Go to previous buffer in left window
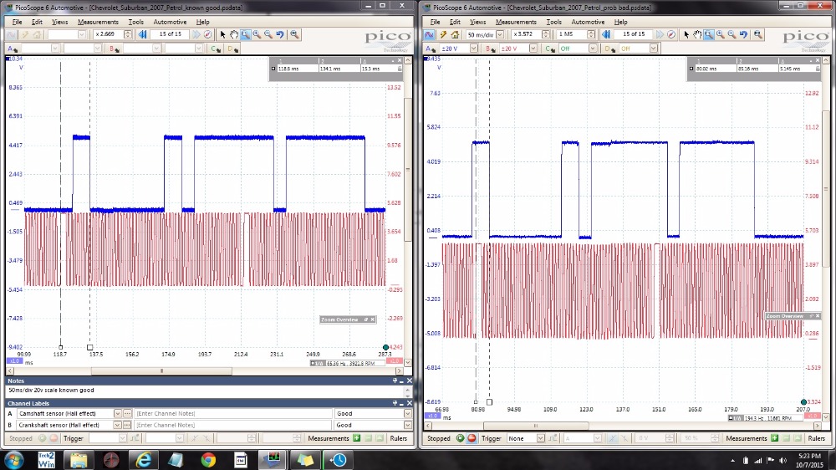Screen dimensions: 836x470 pyautogui.click(x=143, y=34)
